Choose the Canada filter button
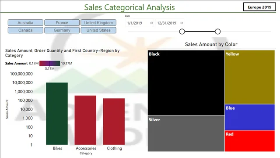 [25, 30]
